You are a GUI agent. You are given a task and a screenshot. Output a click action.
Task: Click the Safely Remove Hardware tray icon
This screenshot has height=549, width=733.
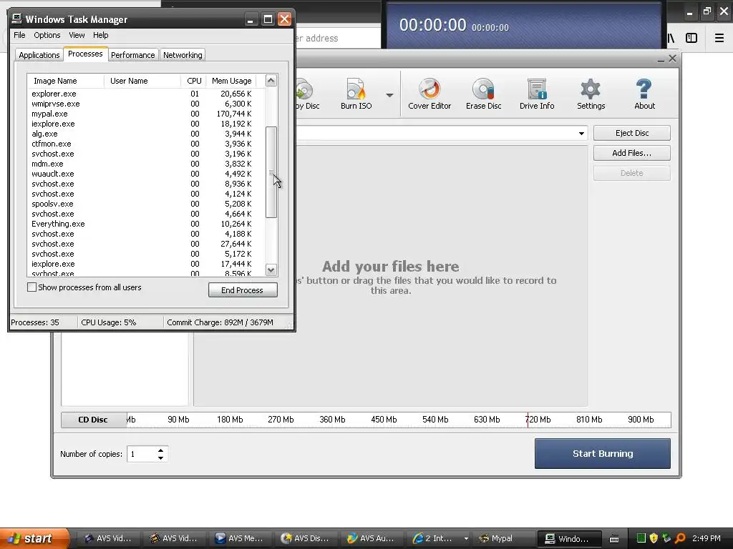pyautogui.click(x=666, y=538)
